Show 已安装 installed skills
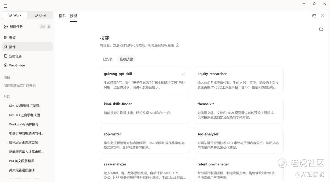Screen dimensions: 330x182 108,59
